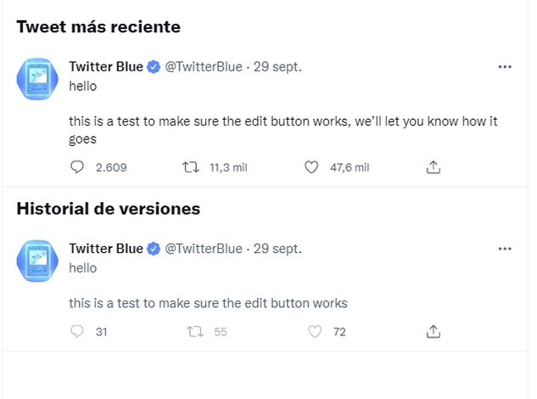Click Twitter Blue avatar on latest tweet

[x=37, y=81]
